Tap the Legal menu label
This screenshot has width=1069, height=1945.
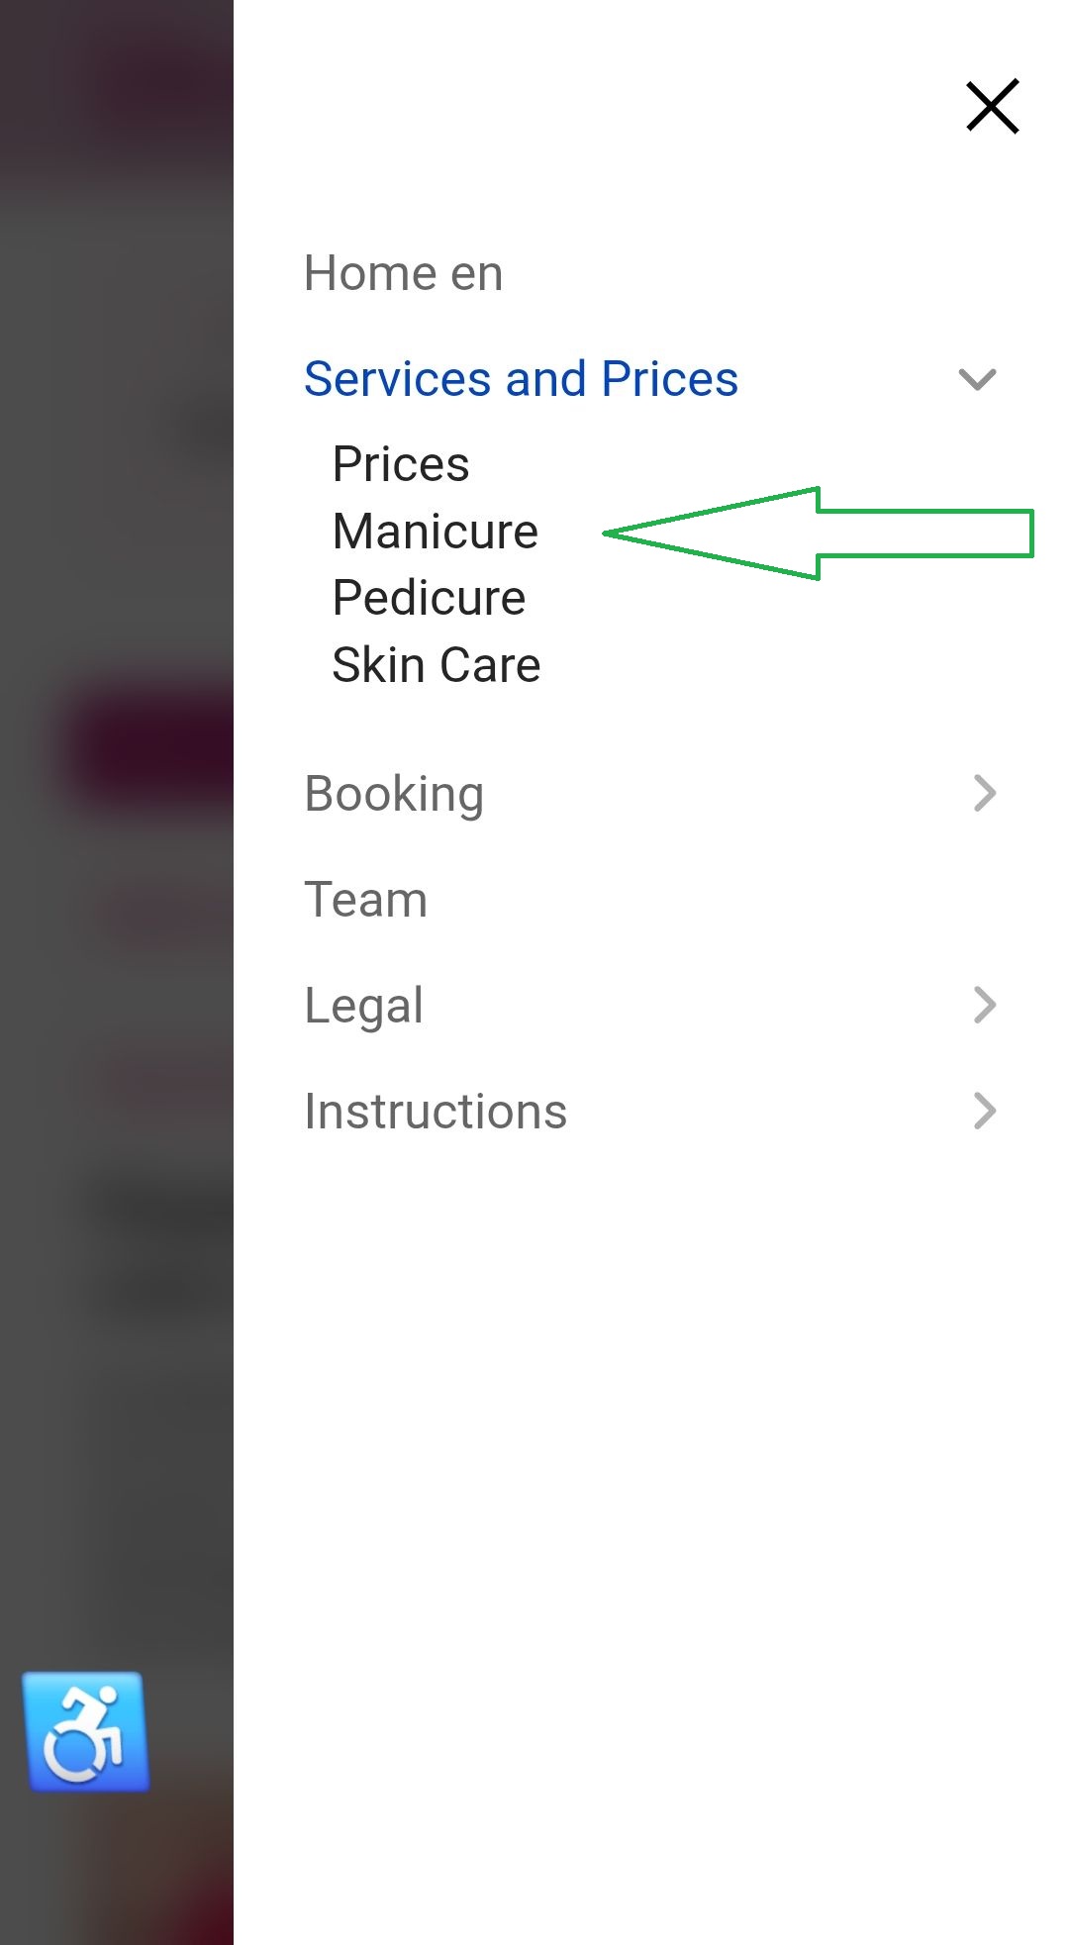coord(363,1006)
